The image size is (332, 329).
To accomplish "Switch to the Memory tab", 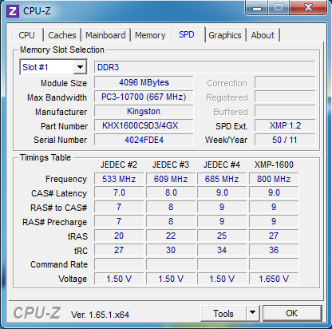I will [x=150, y=35].
